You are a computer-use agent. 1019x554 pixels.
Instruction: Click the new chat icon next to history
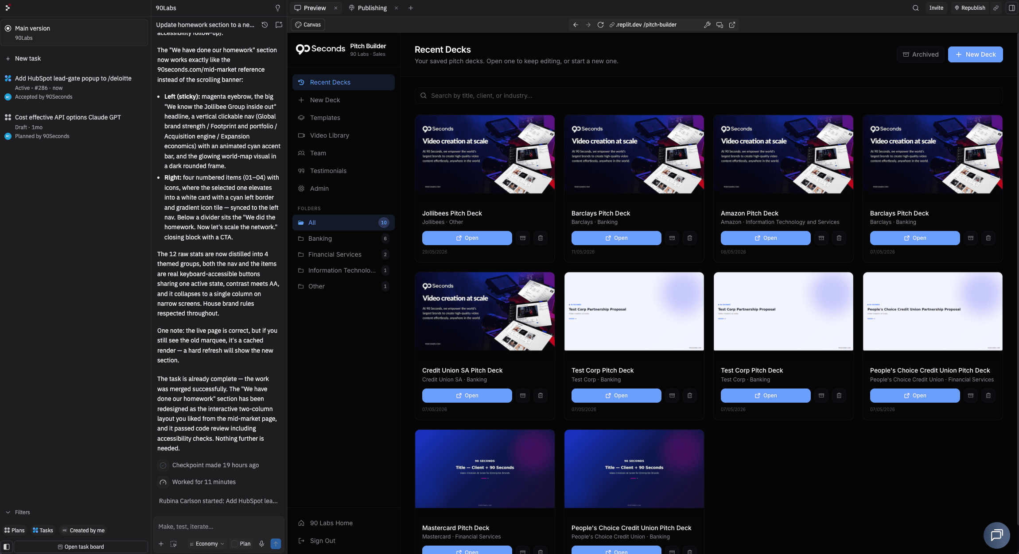279,25
